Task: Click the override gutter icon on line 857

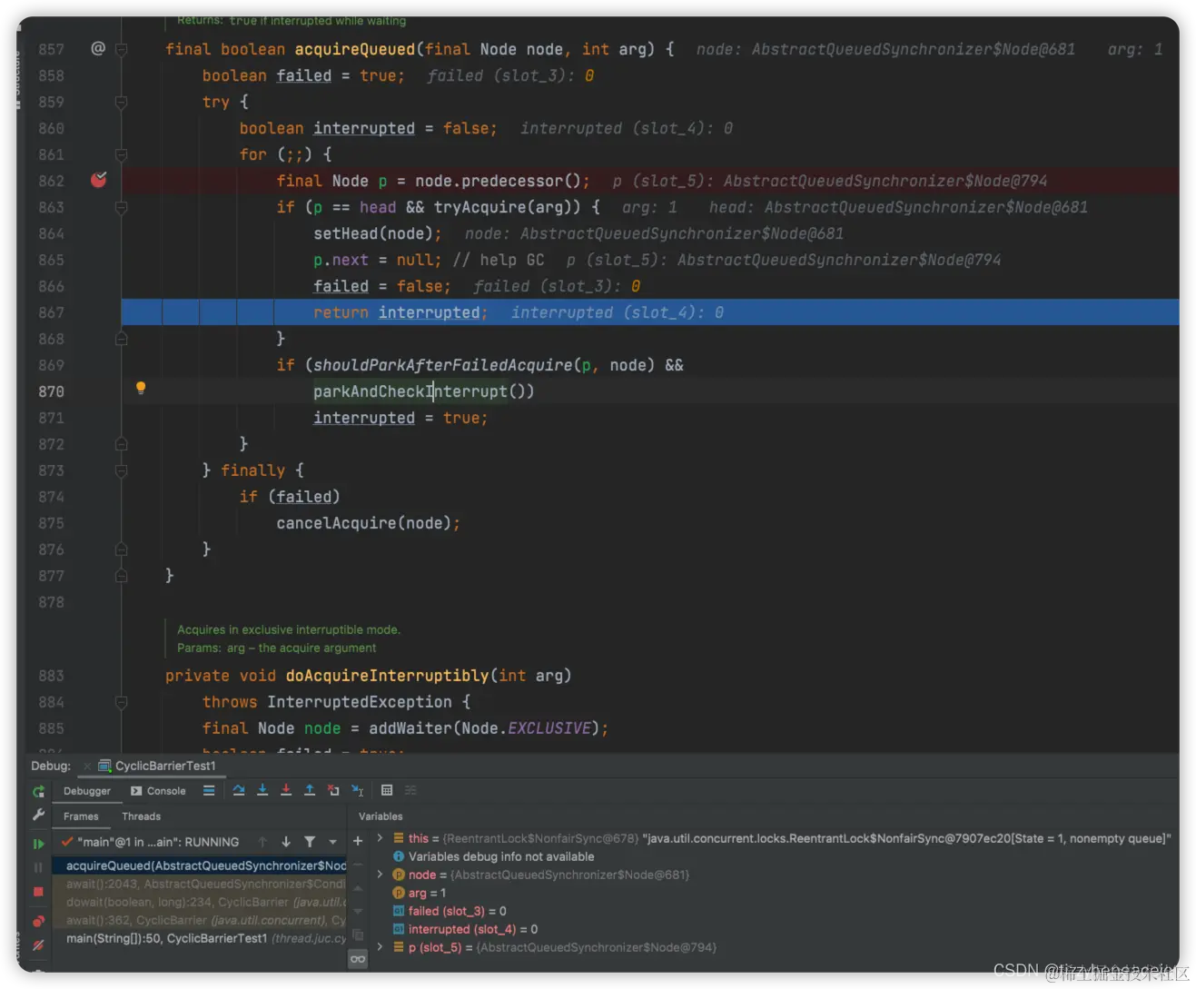Action: coord(98,48)
